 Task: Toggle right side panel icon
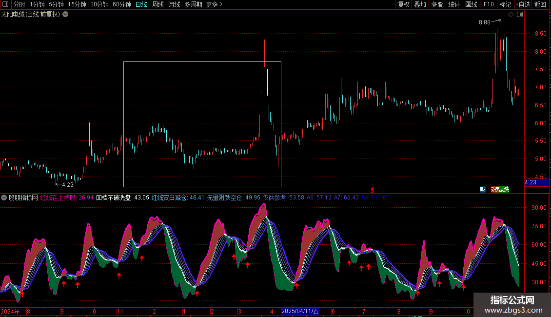click(520, 15)
